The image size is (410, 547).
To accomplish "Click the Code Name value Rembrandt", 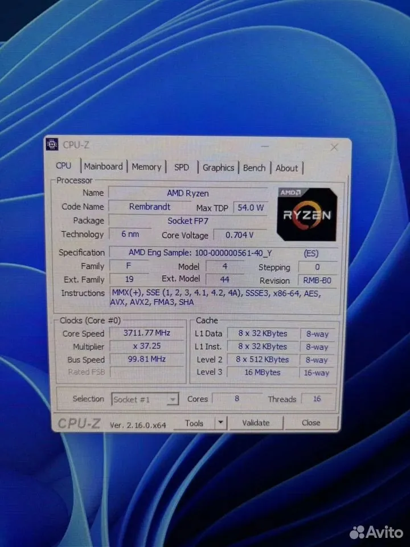I will (150, 206).
